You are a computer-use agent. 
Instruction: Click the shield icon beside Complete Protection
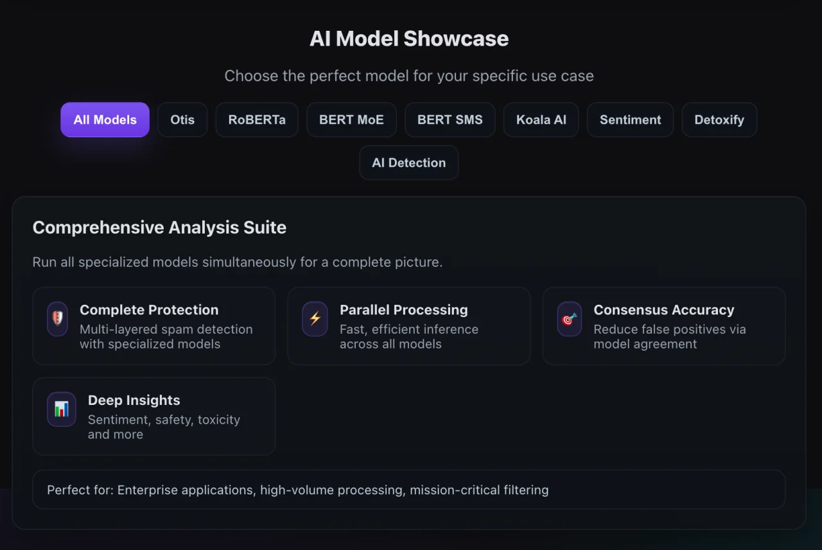[x=58, y=319]
